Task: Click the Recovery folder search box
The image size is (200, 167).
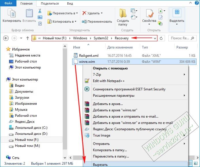Action: click(x=182, y=38)
